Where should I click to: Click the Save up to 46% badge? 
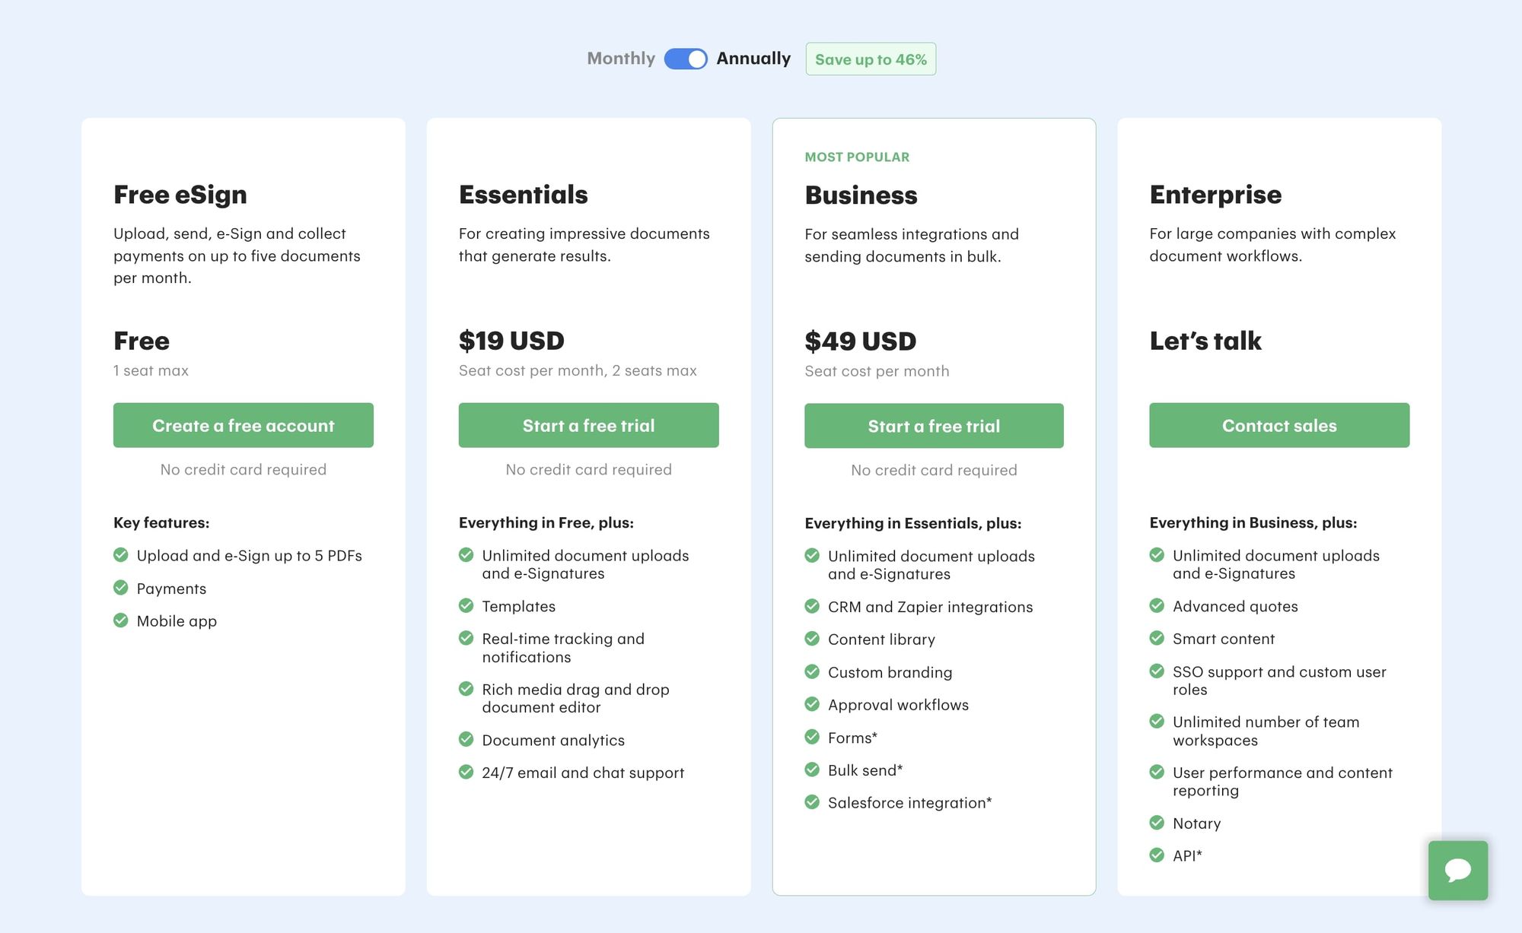click(871, 59)
